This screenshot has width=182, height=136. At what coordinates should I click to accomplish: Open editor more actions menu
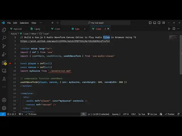178,29
